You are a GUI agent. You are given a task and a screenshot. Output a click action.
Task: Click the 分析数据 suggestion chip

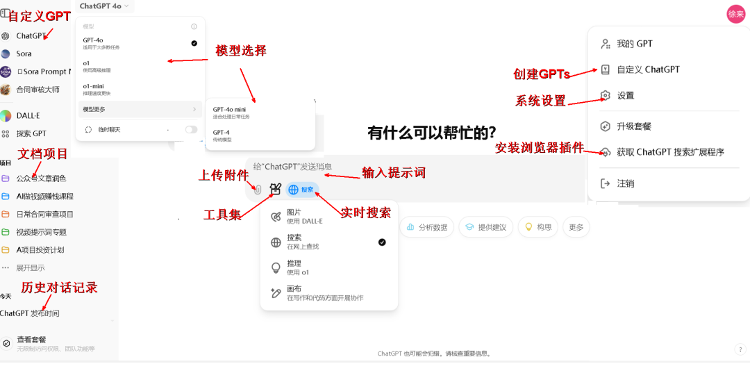[x=426, y=227]
